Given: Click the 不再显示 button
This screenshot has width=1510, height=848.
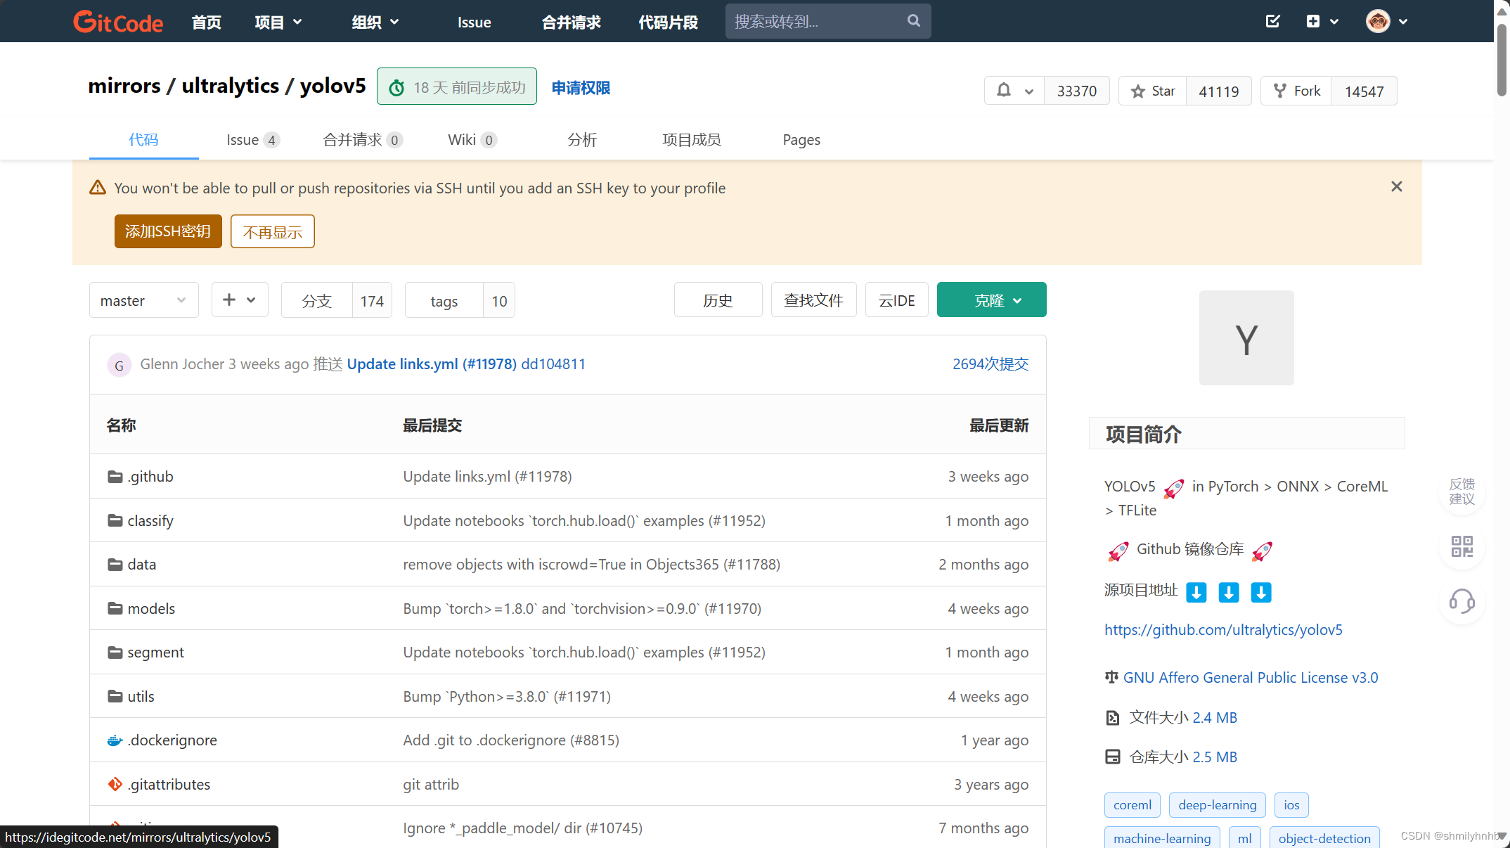Looking at the screenshot, I should coord(273,231).
